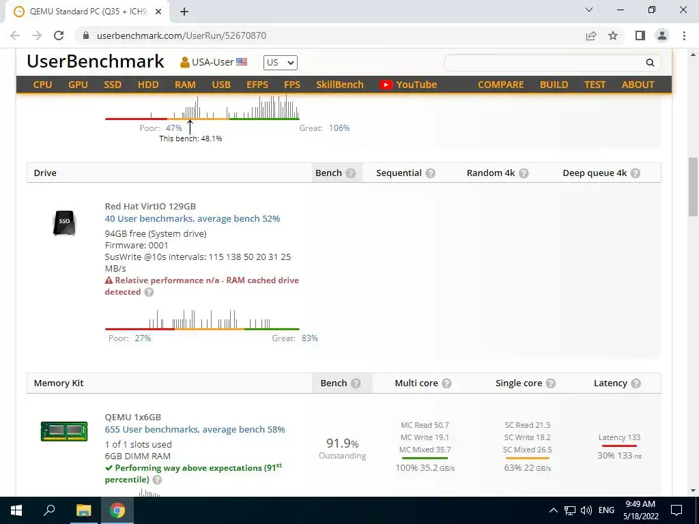Screen dimensions: 699x524
Task: Open a new browser tab
Action: (x=184, y=12)
